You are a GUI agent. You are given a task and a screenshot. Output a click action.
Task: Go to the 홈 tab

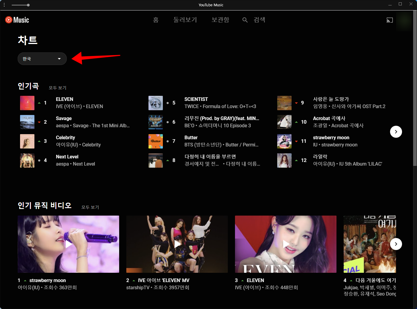(x=156, y=20)
